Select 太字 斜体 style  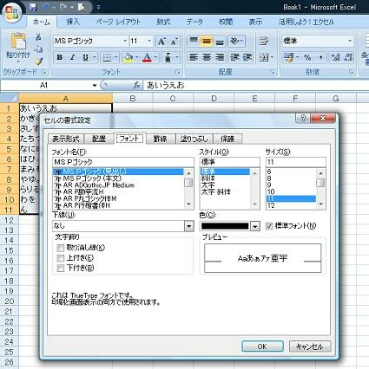pyautogui.click(x=216, y=192)
